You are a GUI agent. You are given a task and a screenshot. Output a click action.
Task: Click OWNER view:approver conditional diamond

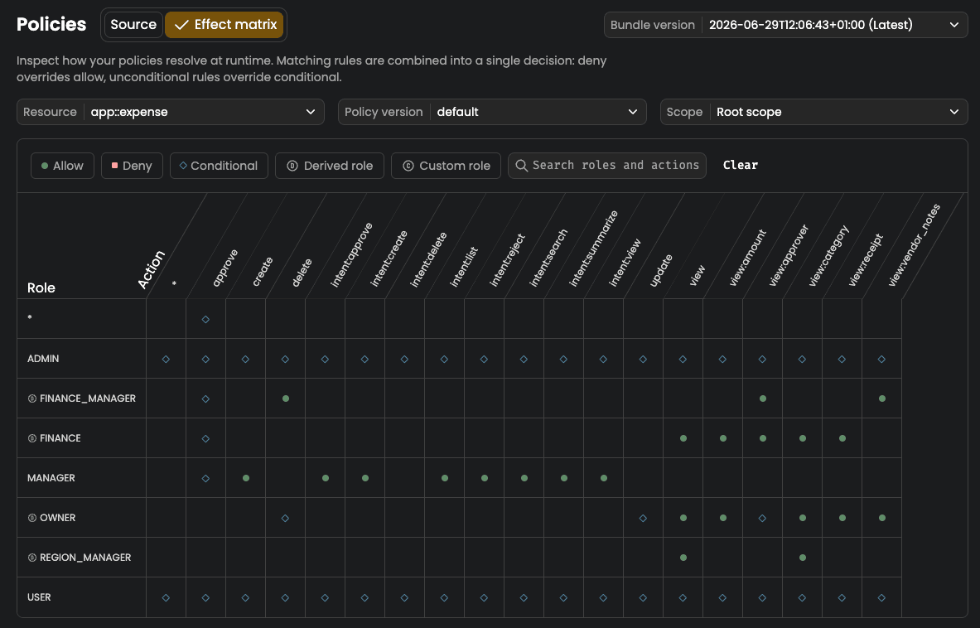pyautogui.click(x=762, y=518)
